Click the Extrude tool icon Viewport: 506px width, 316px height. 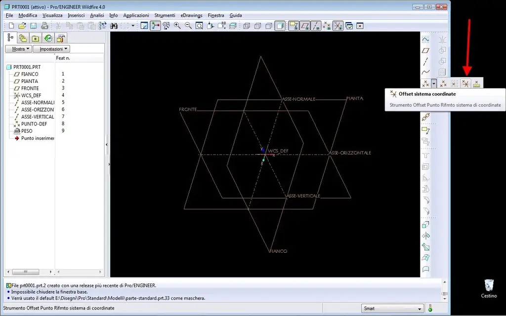tap(425, 225)
